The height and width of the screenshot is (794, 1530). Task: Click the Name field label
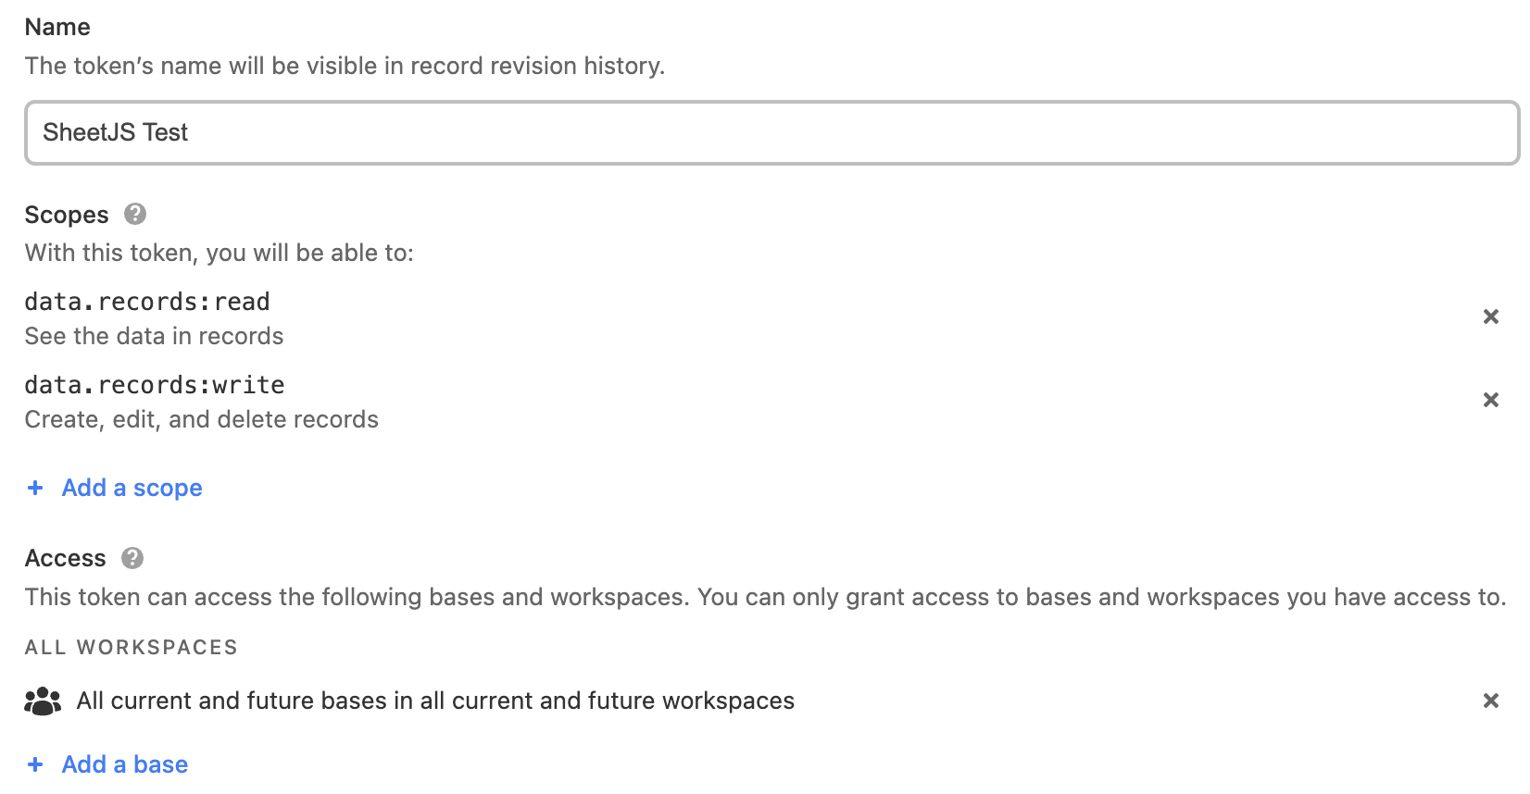[57, 27]
